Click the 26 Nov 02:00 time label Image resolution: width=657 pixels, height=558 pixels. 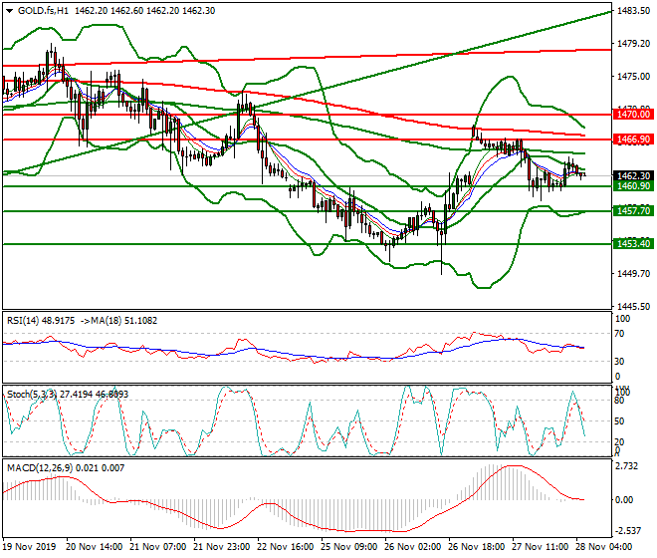point(413,547)
